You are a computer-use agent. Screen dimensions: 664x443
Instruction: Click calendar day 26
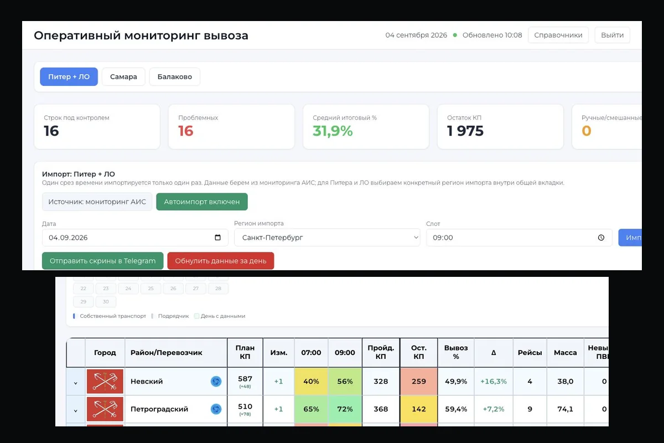(173, 289)
